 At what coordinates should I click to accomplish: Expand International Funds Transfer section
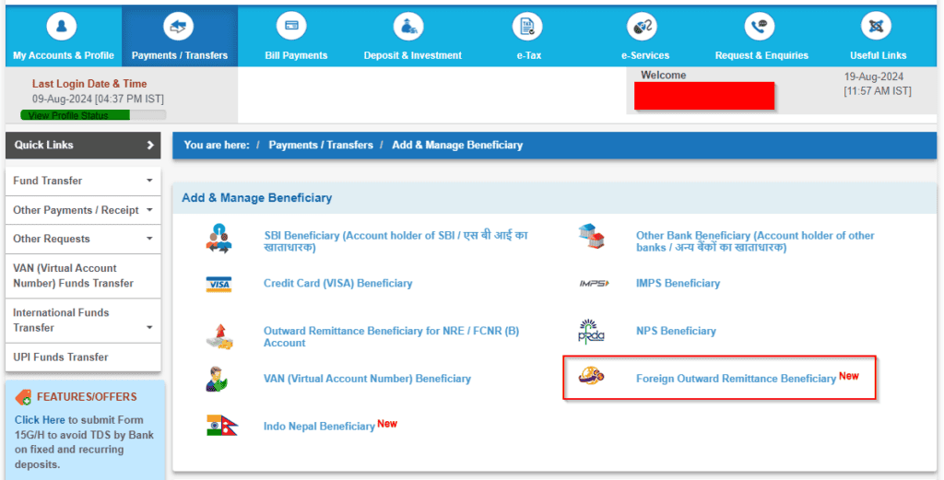(83, 321)
